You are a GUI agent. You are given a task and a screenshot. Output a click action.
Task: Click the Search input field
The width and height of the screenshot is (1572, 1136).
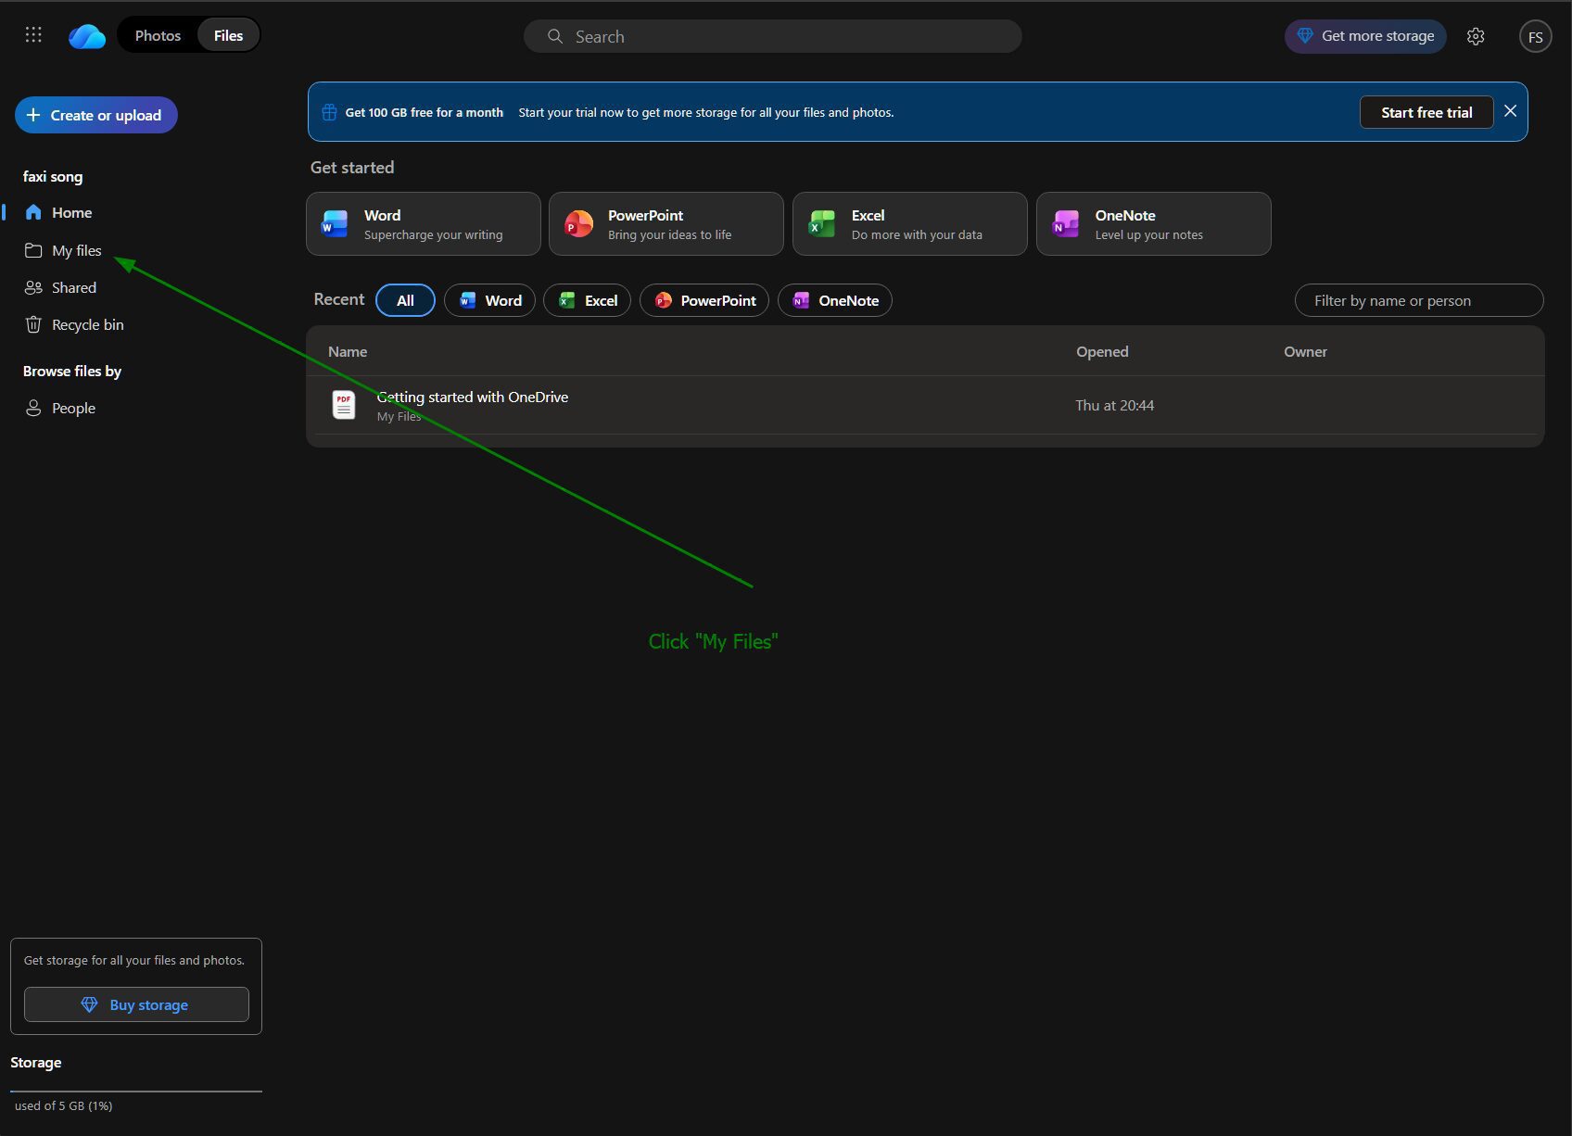(772, 36)
